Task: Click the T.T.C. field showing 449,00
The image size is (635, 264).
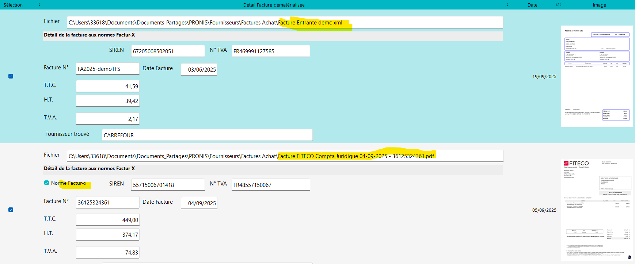Action: click(x=107, y=220)
